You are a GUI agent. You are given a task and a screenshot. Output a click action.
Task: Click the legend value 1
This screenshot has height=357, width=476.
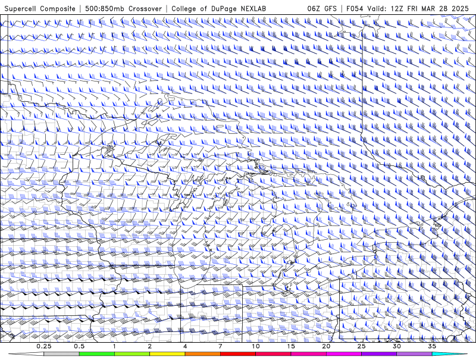[x=114, y=346]
